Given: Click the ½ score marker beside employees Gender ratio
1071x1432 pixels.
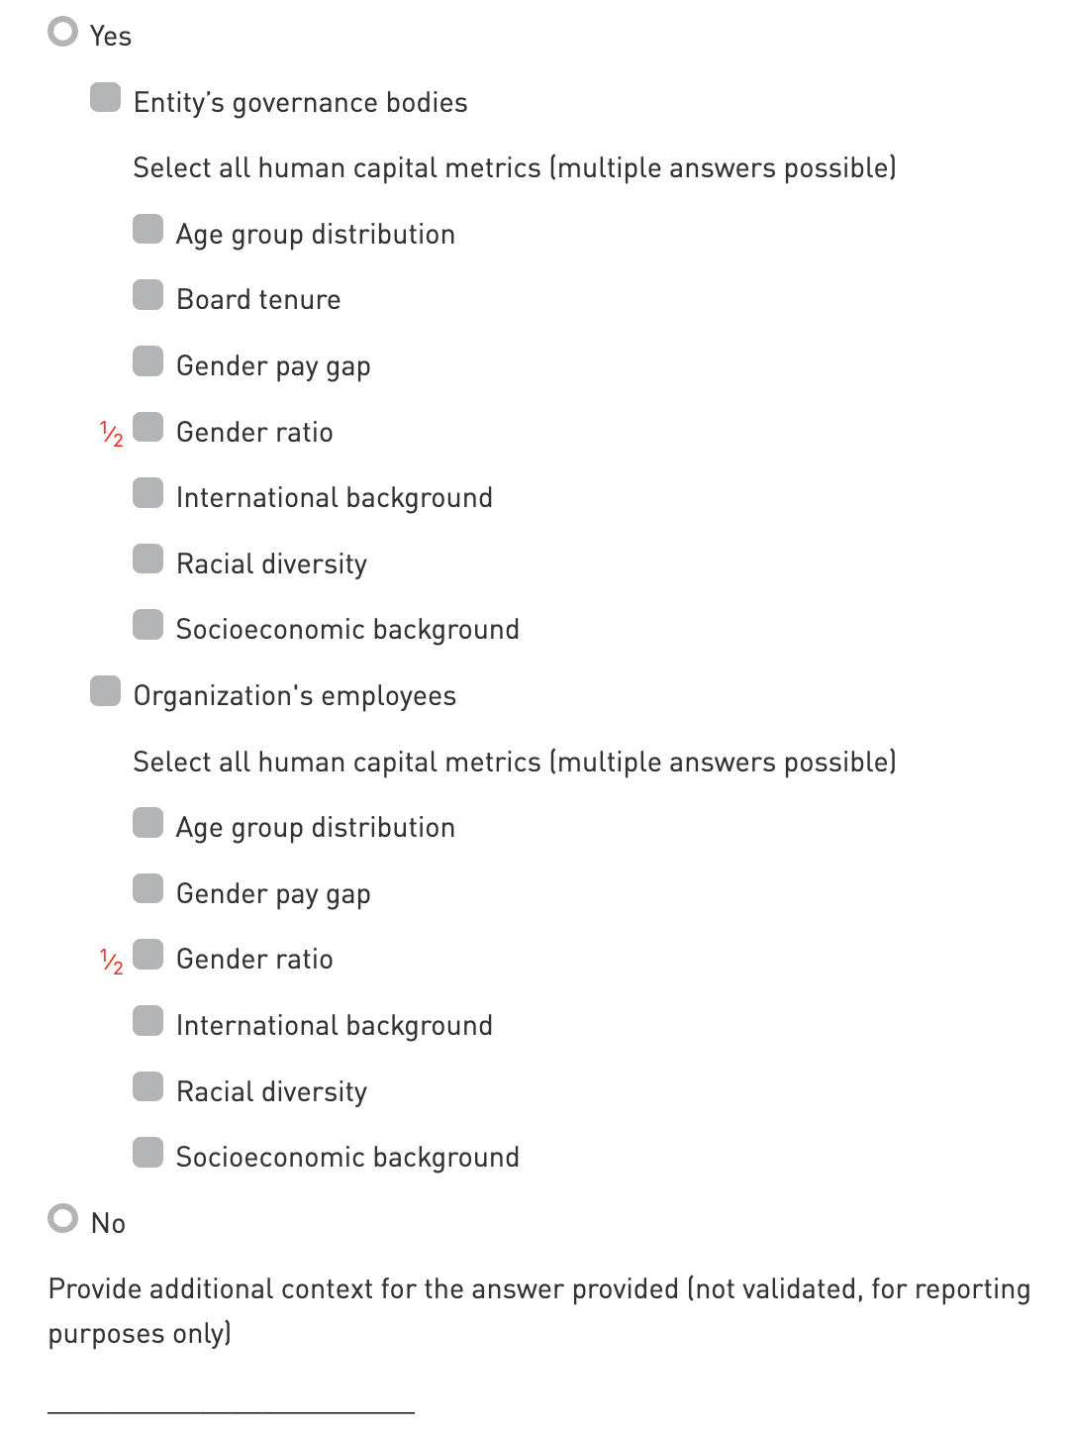Looking at the screenshot, I should pos(112,962).
